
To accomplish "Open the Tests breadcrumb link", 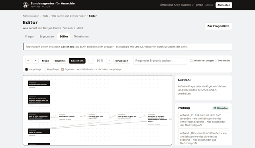I will point(45,16).
